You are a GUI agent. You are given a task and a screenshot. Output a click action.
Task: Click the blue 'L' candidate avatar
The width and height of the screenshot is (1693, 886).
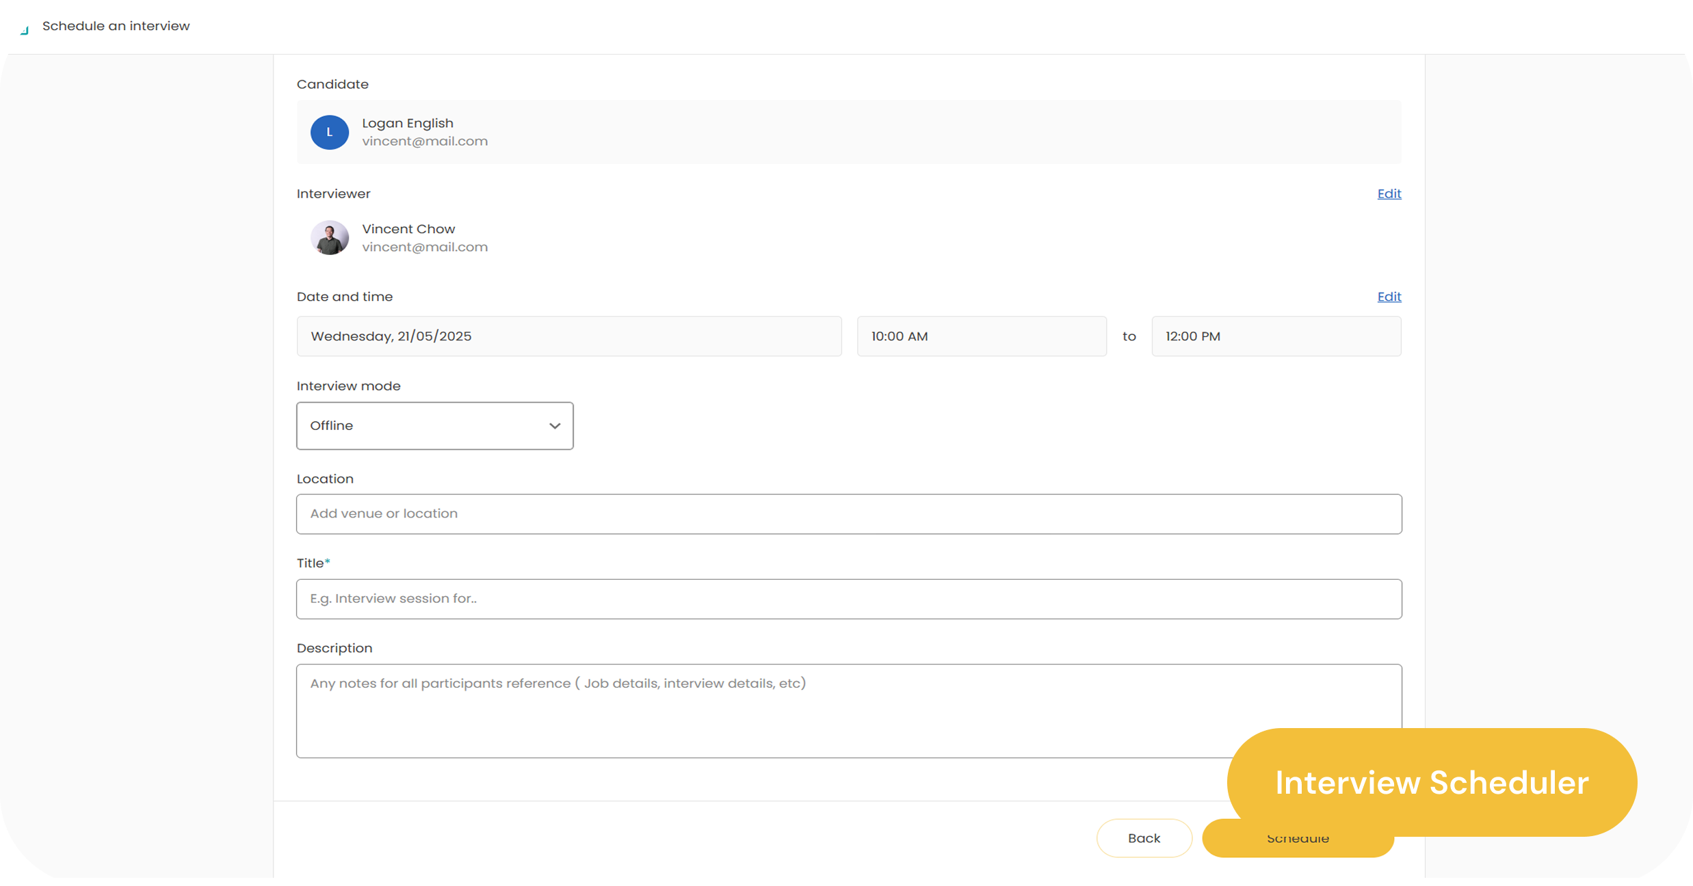click(x=329, y=132)
